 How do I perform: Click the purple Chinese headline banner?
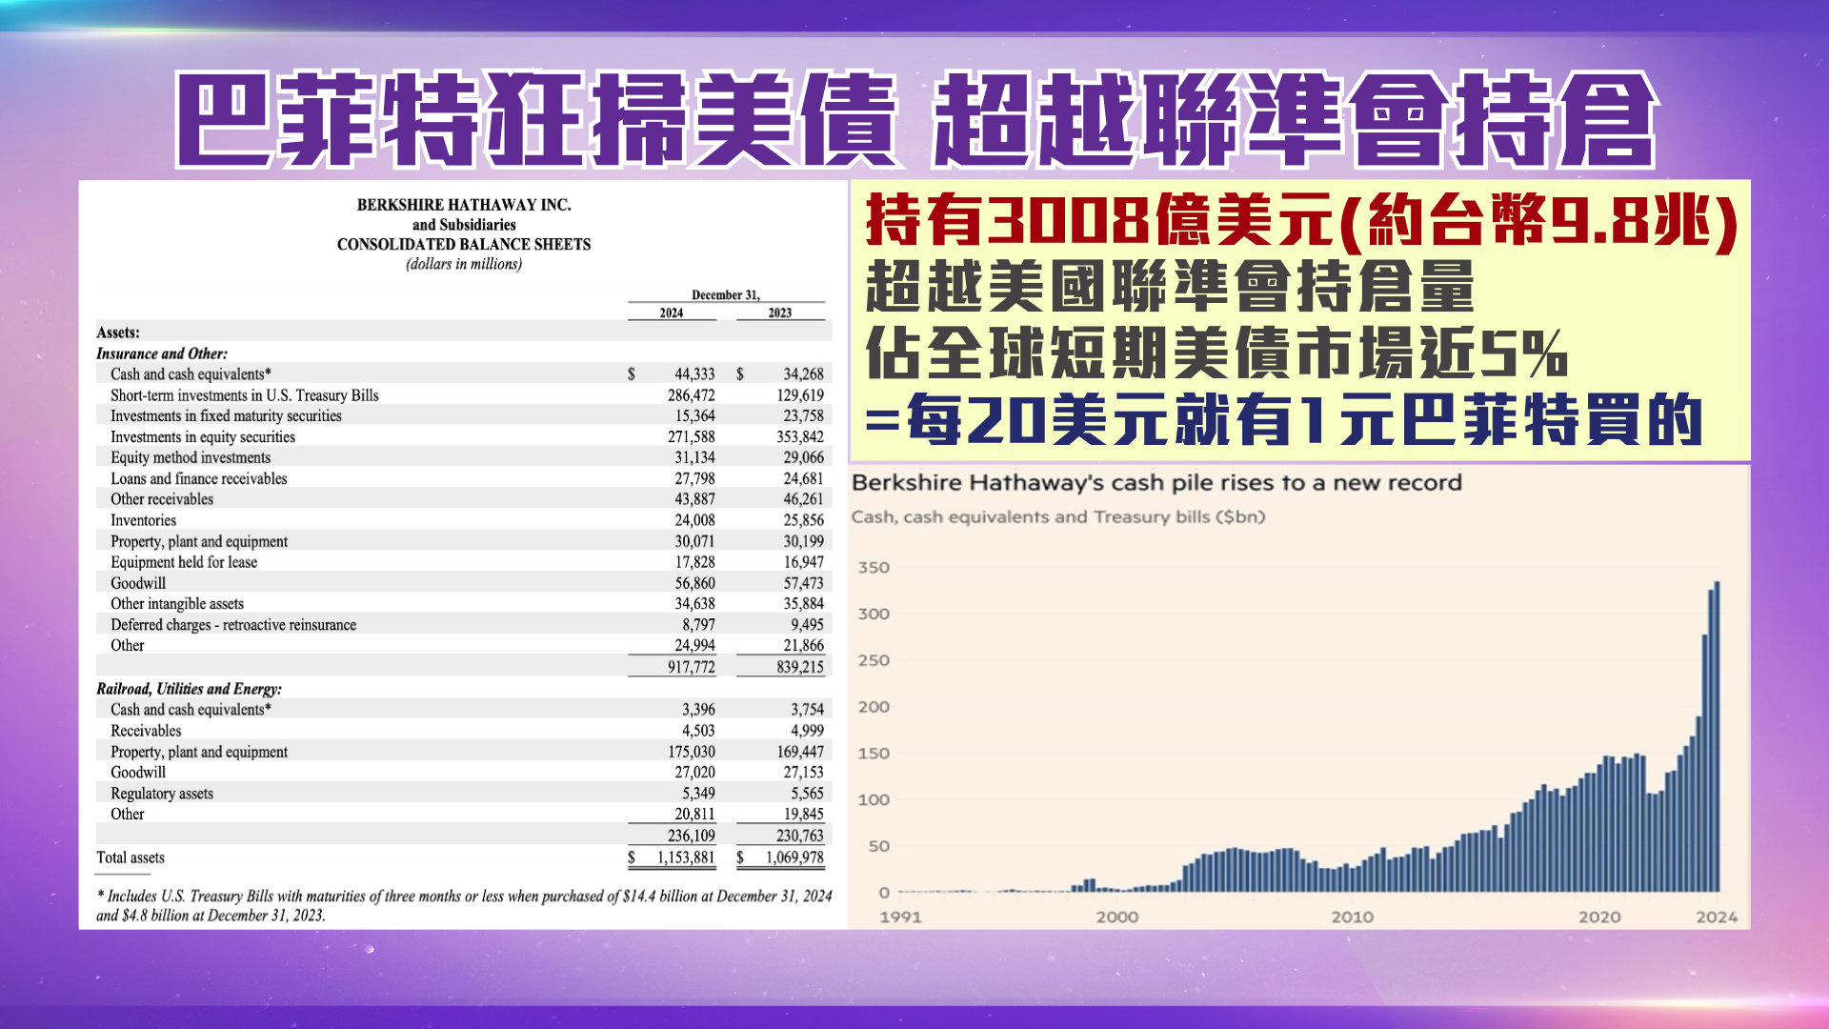pyautogui.click(x=914, y=119)
